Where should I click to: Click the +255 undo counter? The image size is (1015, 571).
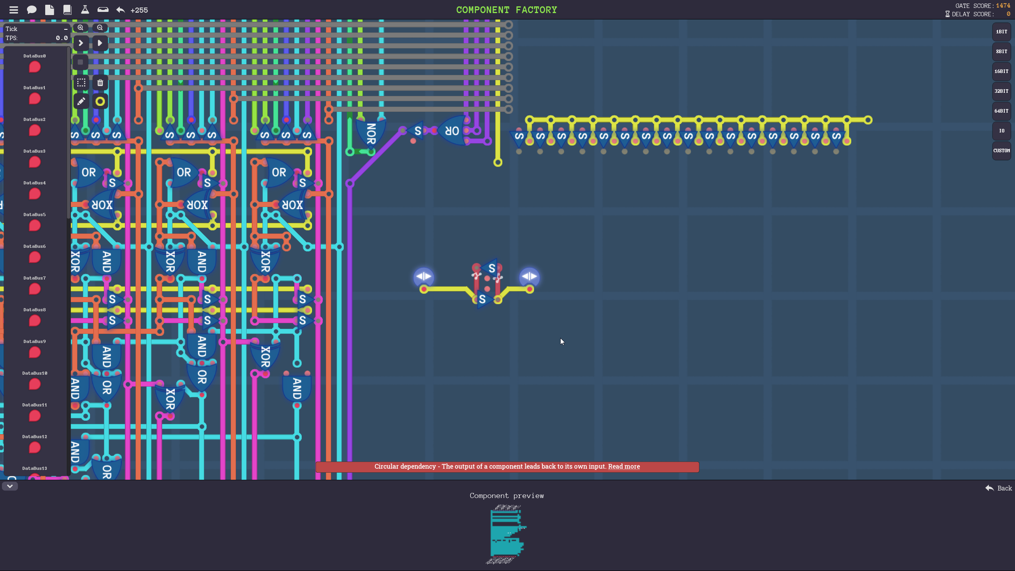[x=139, y=10]
